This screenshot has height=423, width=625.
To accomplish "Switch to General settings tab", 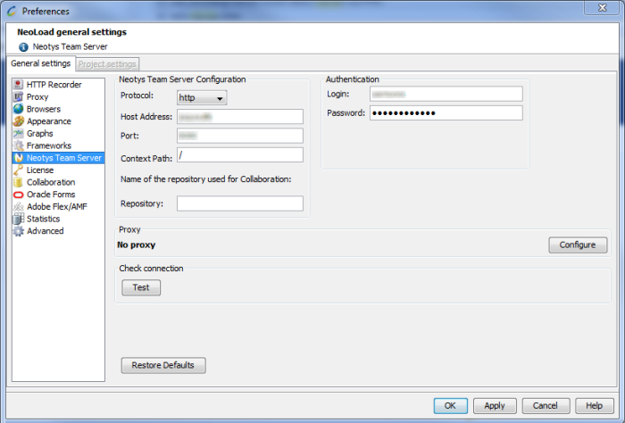I will tap(41, 64).
